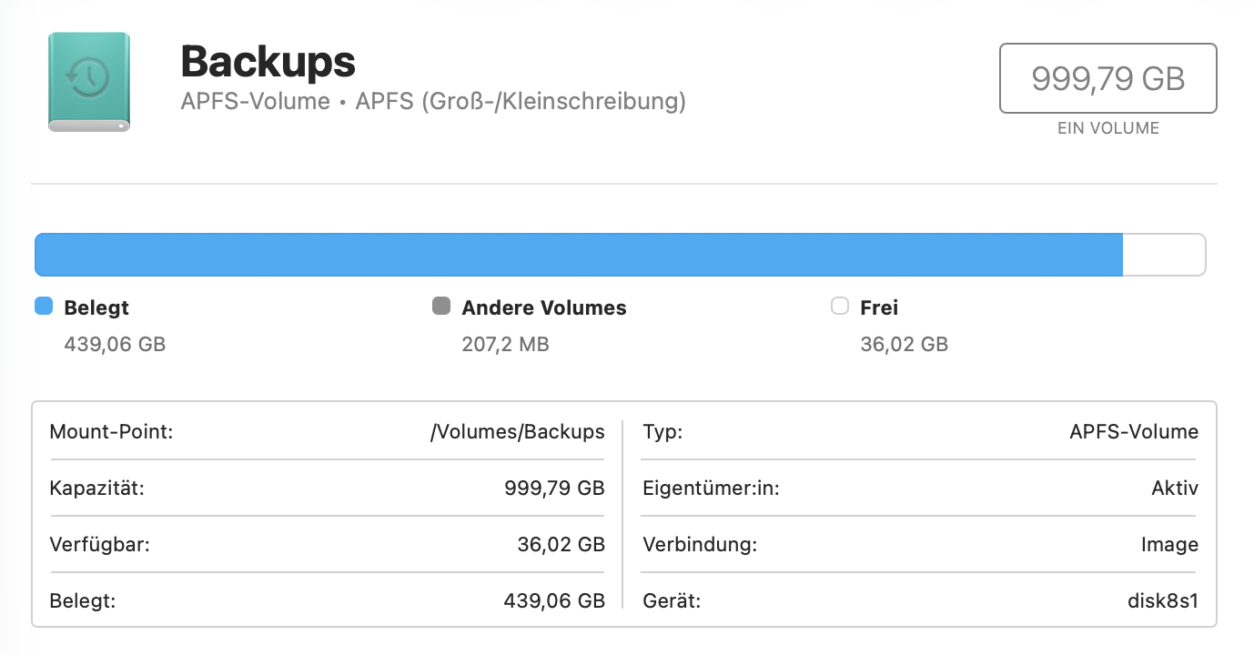The image size is (1254, 655).
Task: Click the white Frei legend square
Action: coord(840,307)
